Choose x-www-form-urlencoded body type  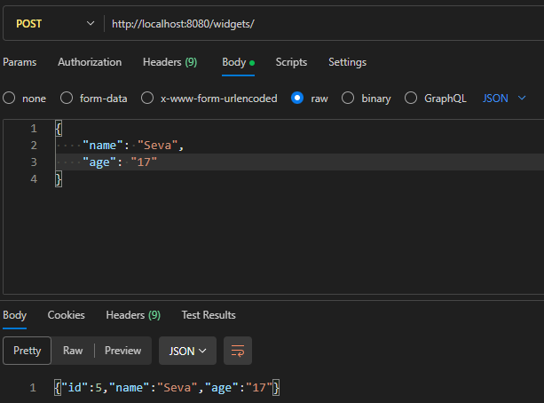[x=146, y=99]
